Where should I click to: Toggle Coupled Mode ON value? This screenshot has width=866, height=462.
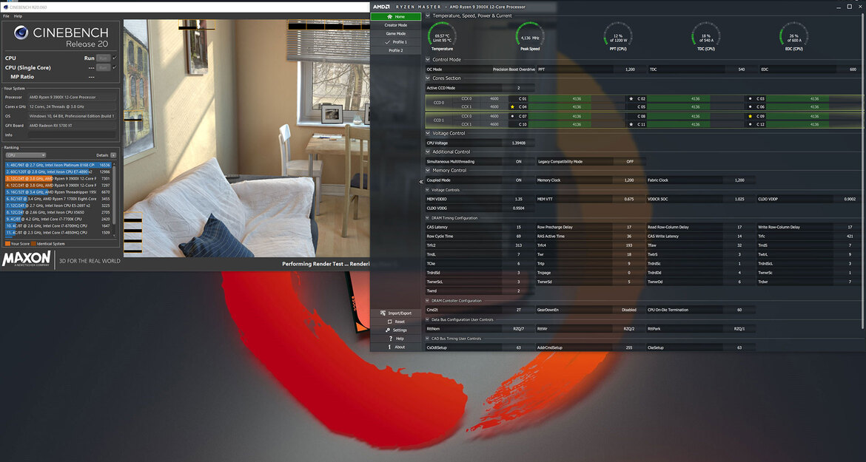pos(518,180)
